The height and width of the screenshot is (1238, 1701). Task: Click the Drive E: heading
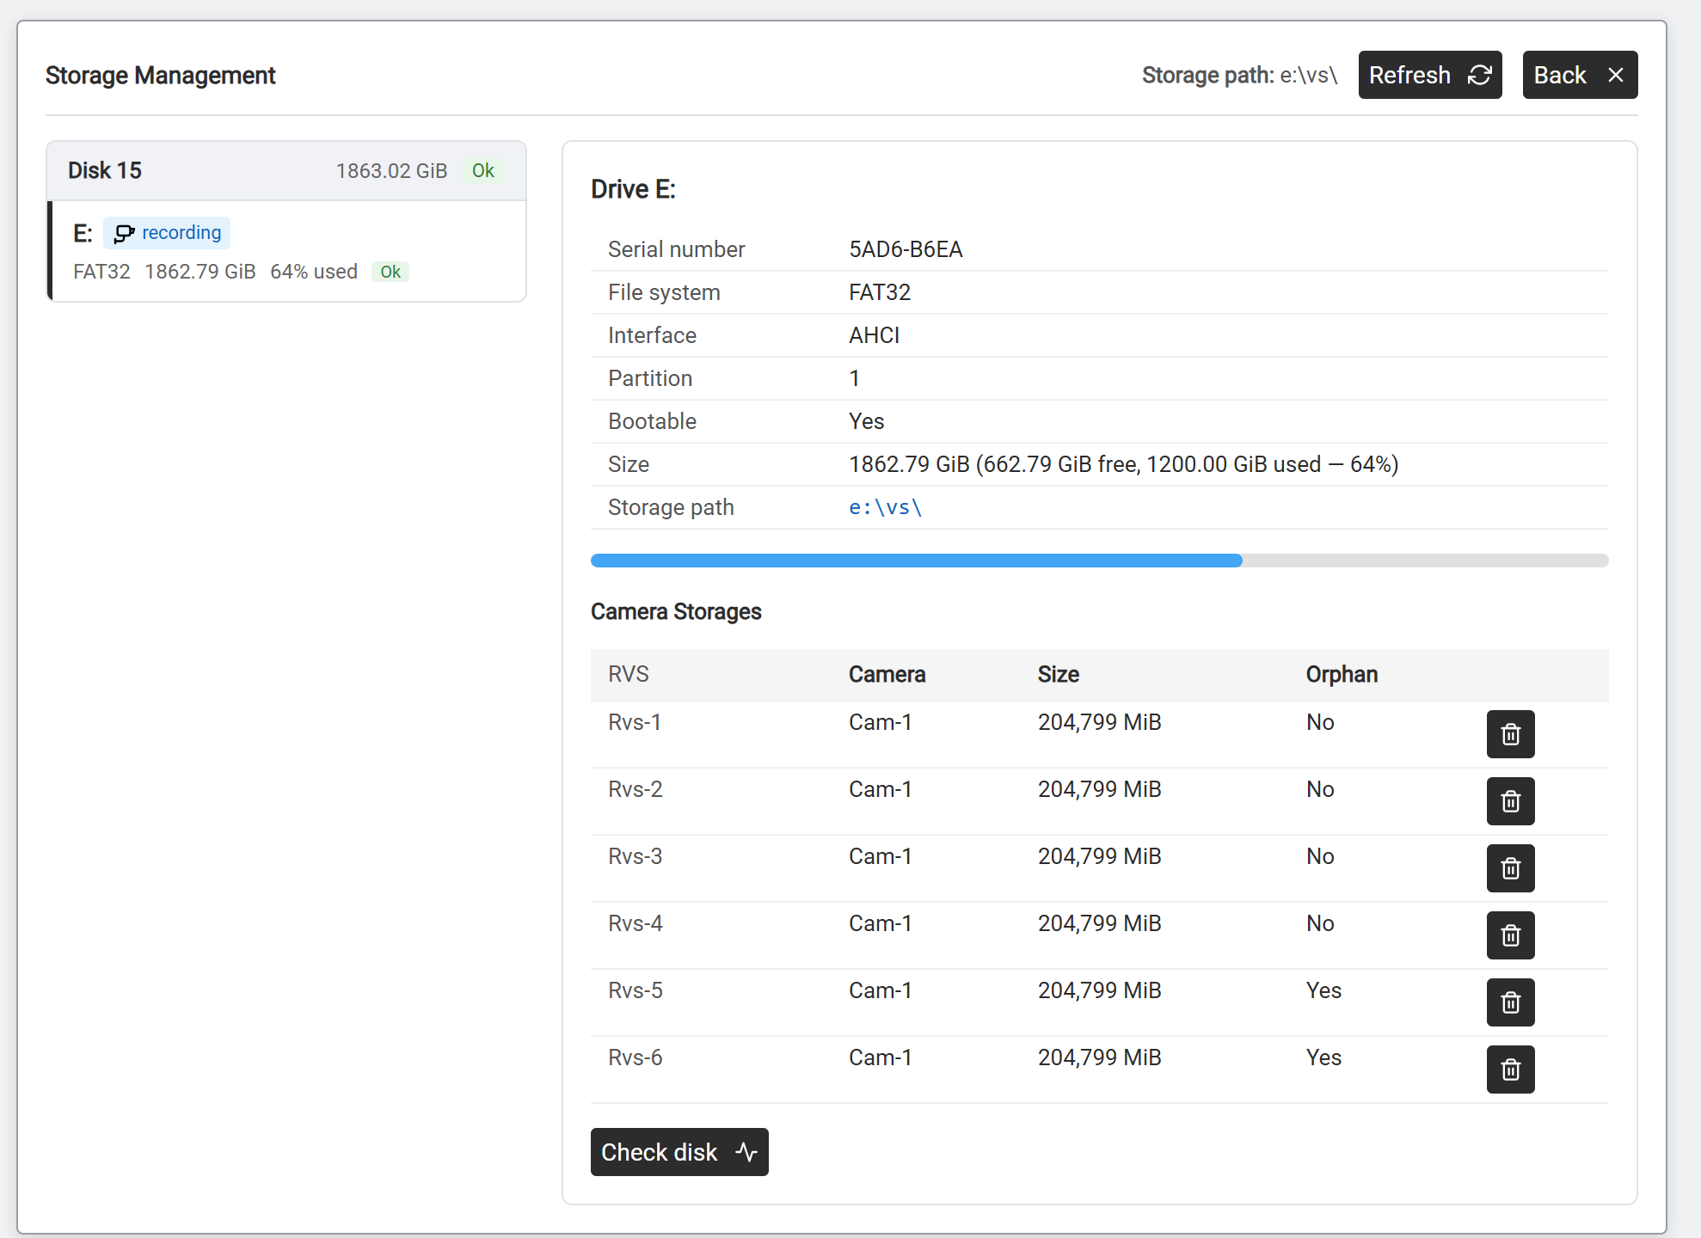(633, 189)
